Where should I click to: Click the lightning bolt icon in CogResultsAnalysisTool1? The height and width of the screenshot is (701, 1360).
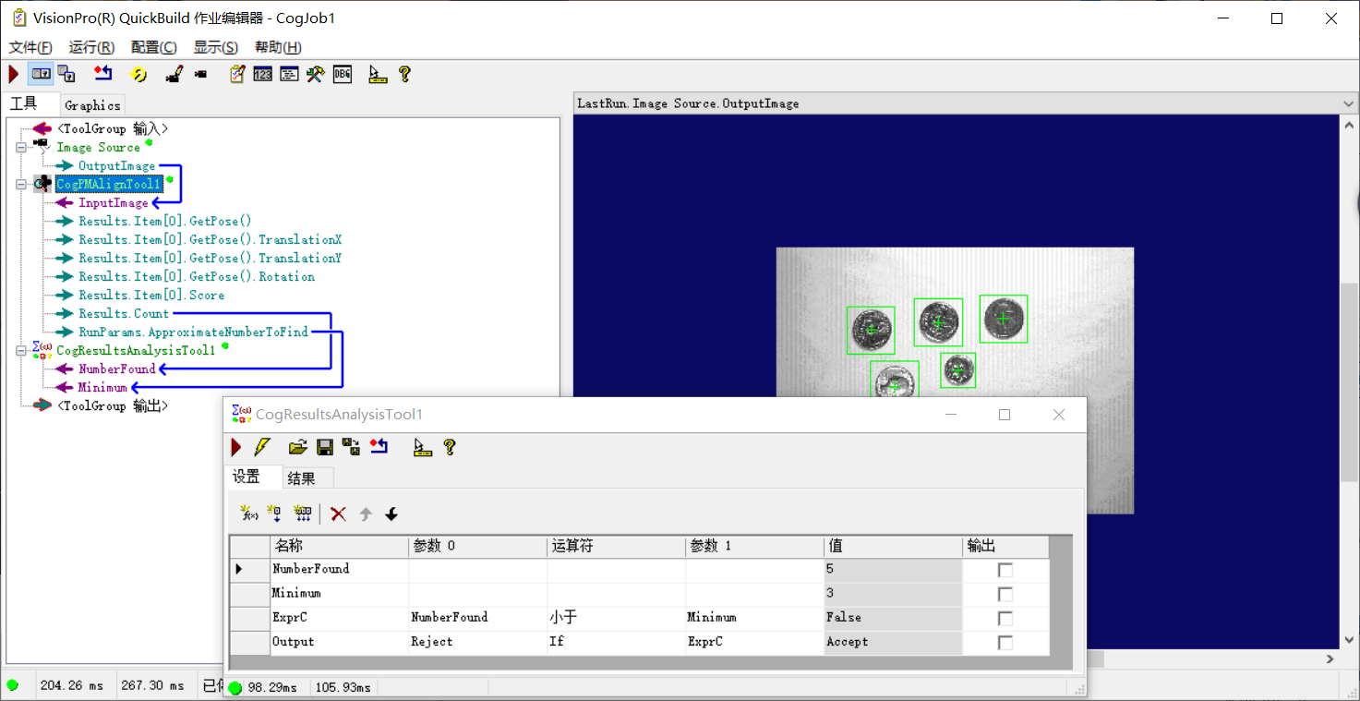pyautogui.click(x=262, y=448)
